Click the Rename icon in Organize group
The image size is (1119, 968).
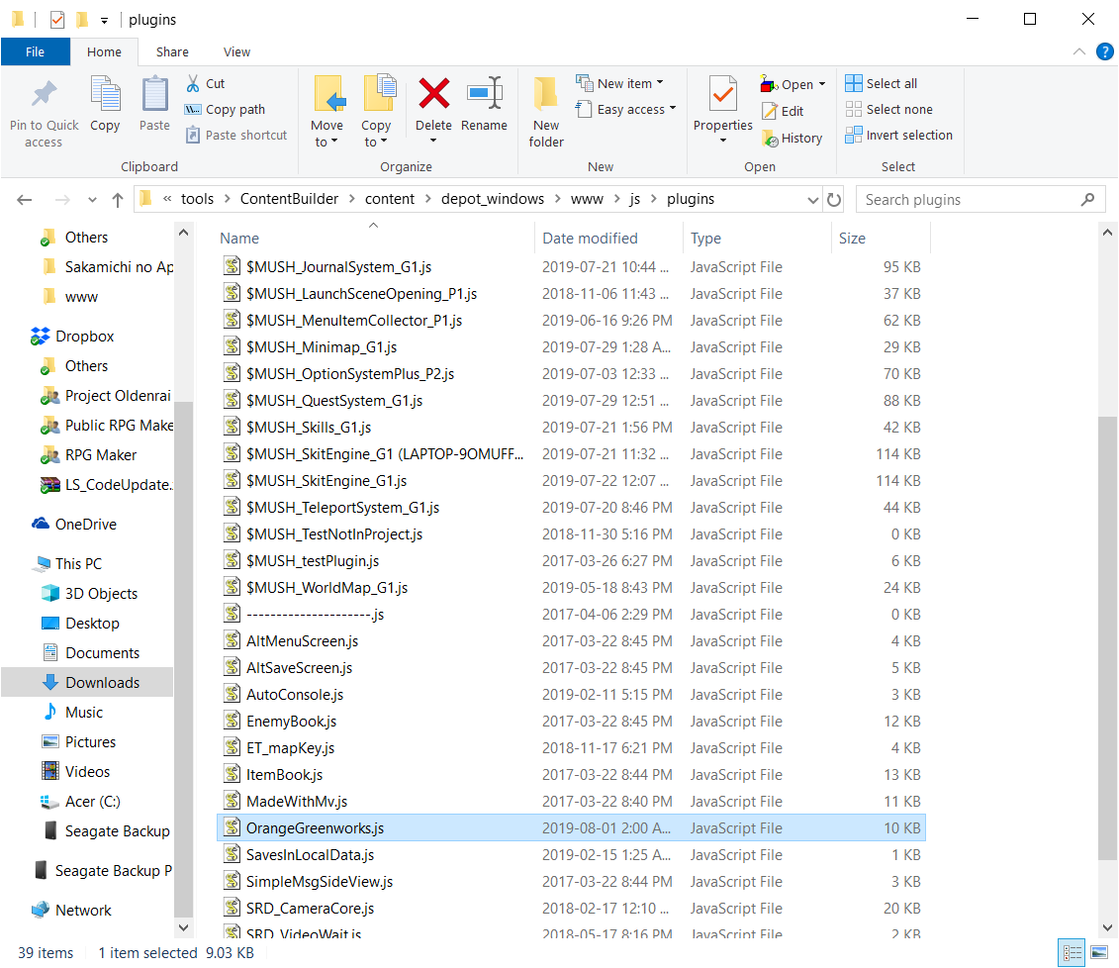[x=485, y=93]
